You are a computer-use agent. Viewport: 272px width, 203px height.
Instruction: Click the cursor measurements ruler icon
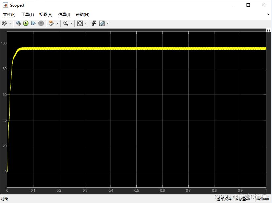pos(102,23)
